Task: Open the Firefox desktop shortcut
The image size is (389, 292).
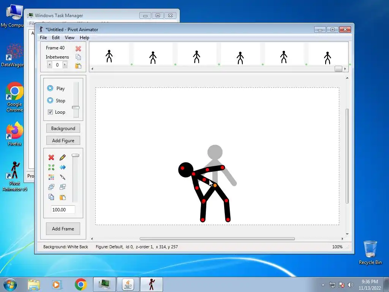Action: [x=14, y=134]
